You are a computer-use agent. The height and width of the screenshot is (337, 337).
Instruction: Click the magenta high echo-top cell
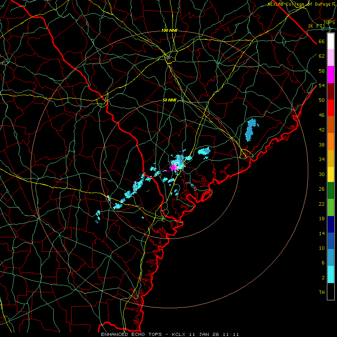click(173, 167)
